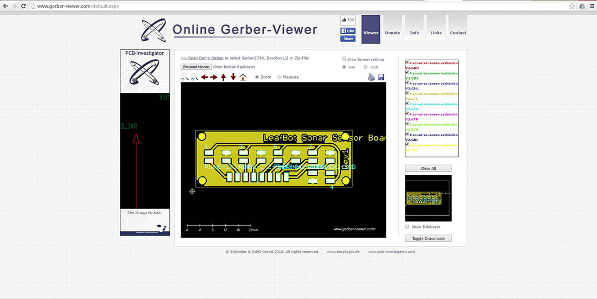Click the Bestand kiezen file button
The image size is (597, 299).
[x=196, y=67]
